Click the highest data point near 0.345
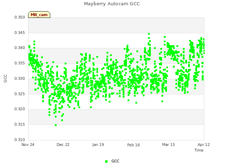225x168 pixels. [149, 34]
